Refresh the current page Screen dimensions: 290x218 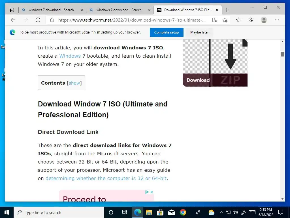38,20
